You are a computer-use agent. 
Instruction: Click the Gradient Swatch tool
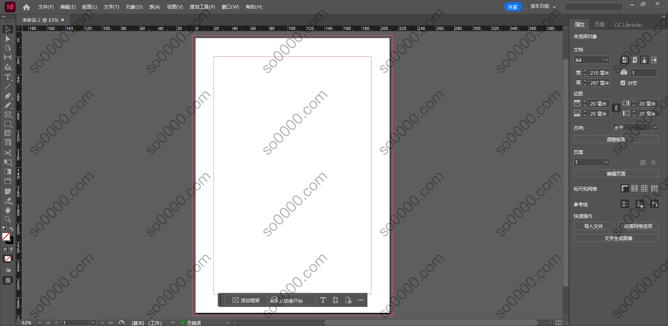tap(8, 172)
